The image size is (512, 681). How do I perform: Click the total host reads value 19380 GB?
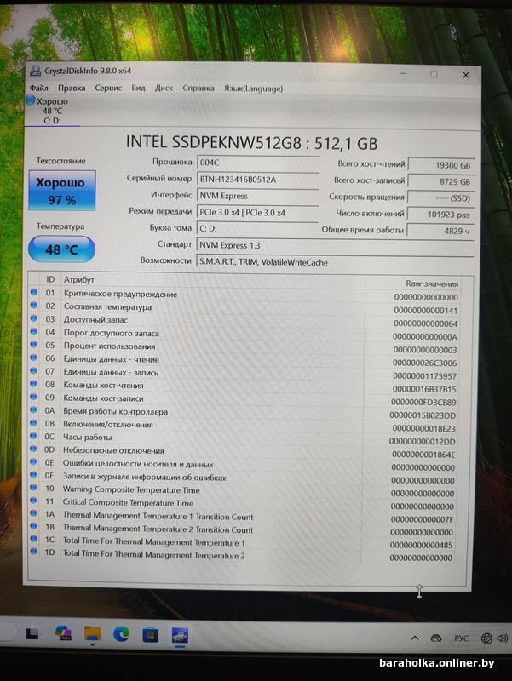tap(440, 165)
